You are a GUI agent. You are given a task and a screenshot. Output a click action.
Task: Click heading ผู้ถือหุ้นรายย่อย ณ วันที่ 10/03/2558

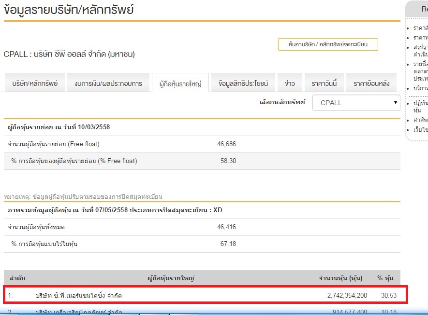coord(59,127)
